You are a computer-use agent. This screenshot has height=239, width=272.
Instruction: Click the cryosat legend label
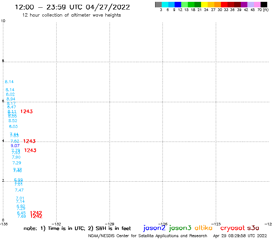(x=233, y=228)
